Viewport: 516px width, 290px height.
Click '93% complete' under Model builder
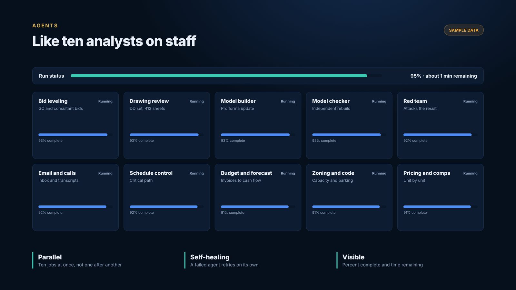233,140
